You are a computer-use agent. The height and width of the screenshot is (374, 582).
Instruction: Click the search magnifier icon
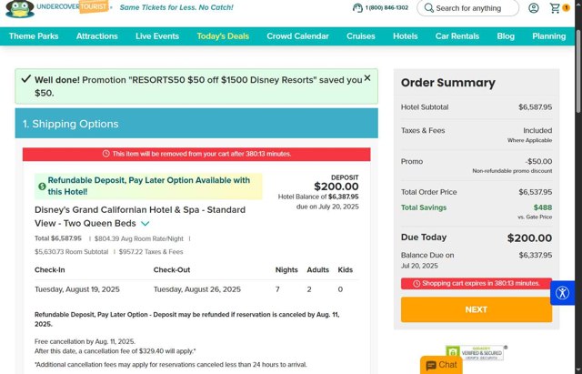click(428, 8)
